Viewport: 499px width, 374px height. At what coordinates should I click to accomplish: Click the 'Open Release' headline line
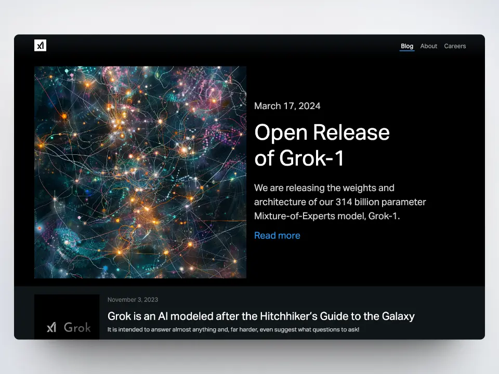322,132
